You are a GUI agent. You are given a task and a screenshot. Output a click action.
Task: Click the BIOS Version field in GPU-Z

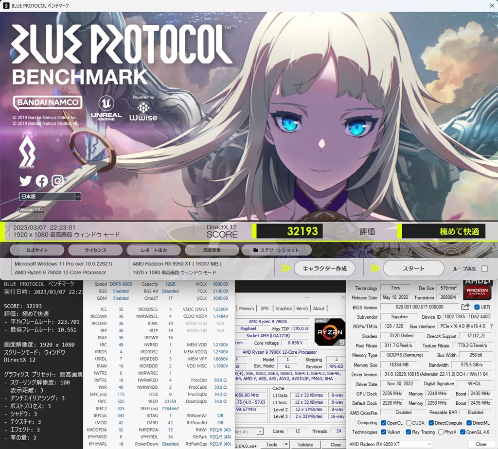(419, 307)
